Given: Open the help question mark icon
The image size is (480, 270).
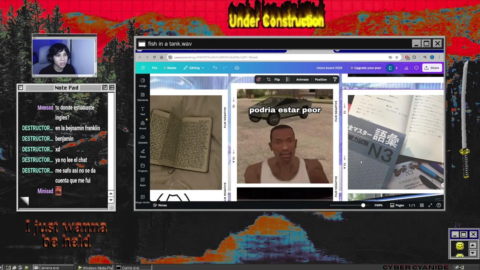Looking at the screenshot, I should coord(439,205).
